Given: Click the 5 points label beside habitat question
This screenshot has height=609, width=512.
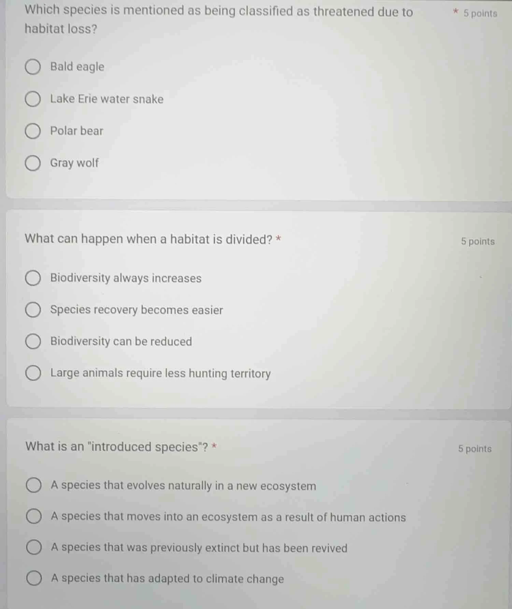Looking at the screenshot, I should (x=477, y=241).
